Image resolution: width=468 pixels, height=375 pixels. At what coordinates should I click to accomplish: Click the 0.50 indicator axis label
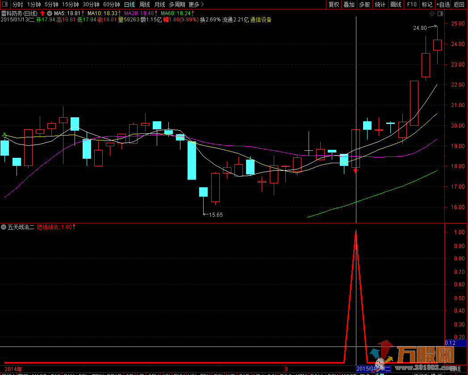[x=459, y=298]
